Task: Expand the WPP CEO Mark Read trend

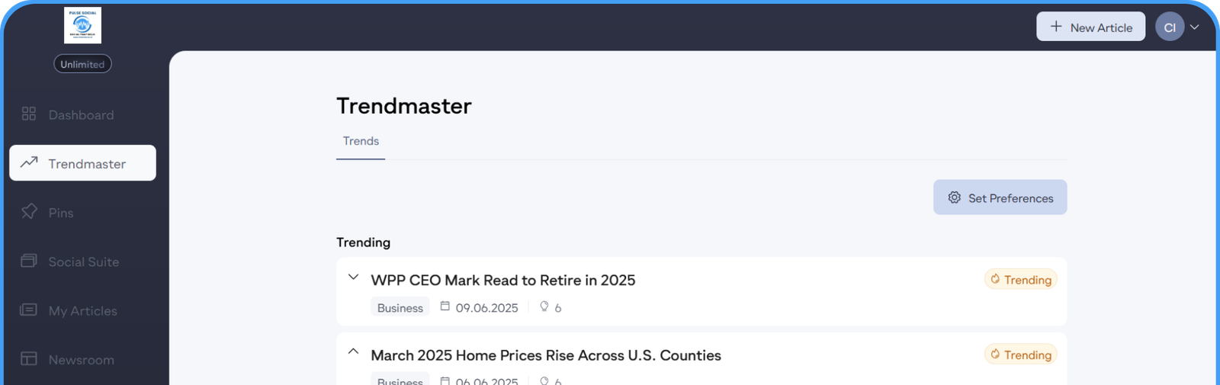Action: pyautogui.click(x=353, y=277)
